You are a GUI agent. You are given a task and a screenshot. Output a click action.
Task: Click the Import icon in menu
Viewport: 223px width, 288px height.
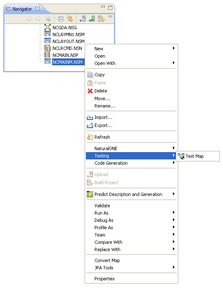click(90, 117)
